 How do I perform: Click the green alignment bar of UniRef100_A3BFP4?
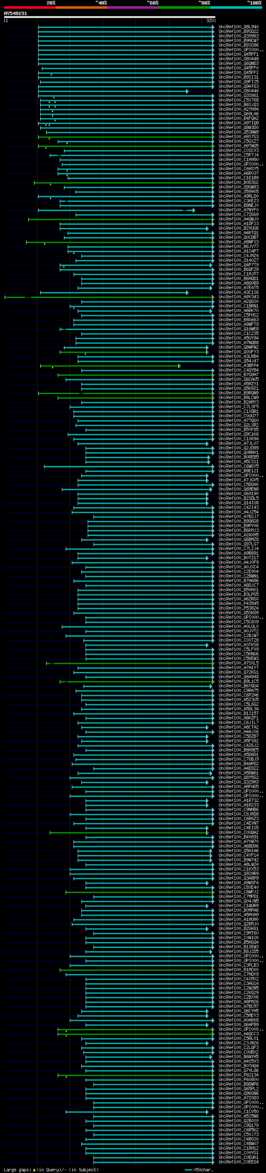(x=110, y=366)
